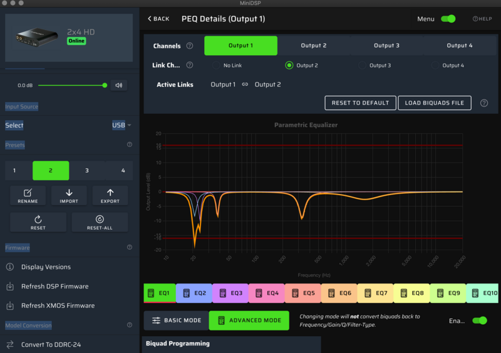Open the USB input source dropdown
Image resolution: width=501 pixels, height=353 pixels.
[121, 125]
